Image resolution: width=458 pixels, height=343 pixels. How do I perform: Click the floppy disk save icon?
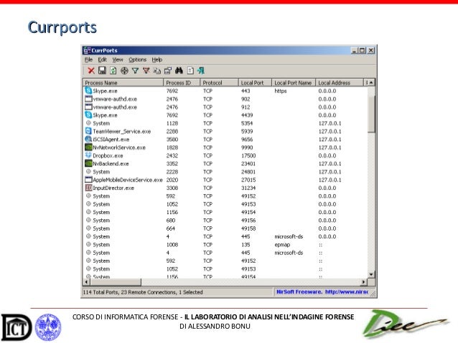(x=102, y=70)
